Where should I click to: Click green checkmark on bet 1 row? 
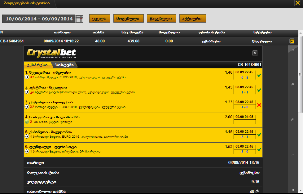point(259,75)
